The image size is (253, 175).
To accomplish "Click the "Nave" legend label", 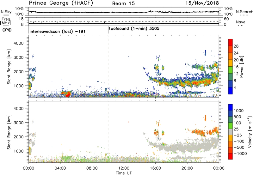I will coord(241,22).
